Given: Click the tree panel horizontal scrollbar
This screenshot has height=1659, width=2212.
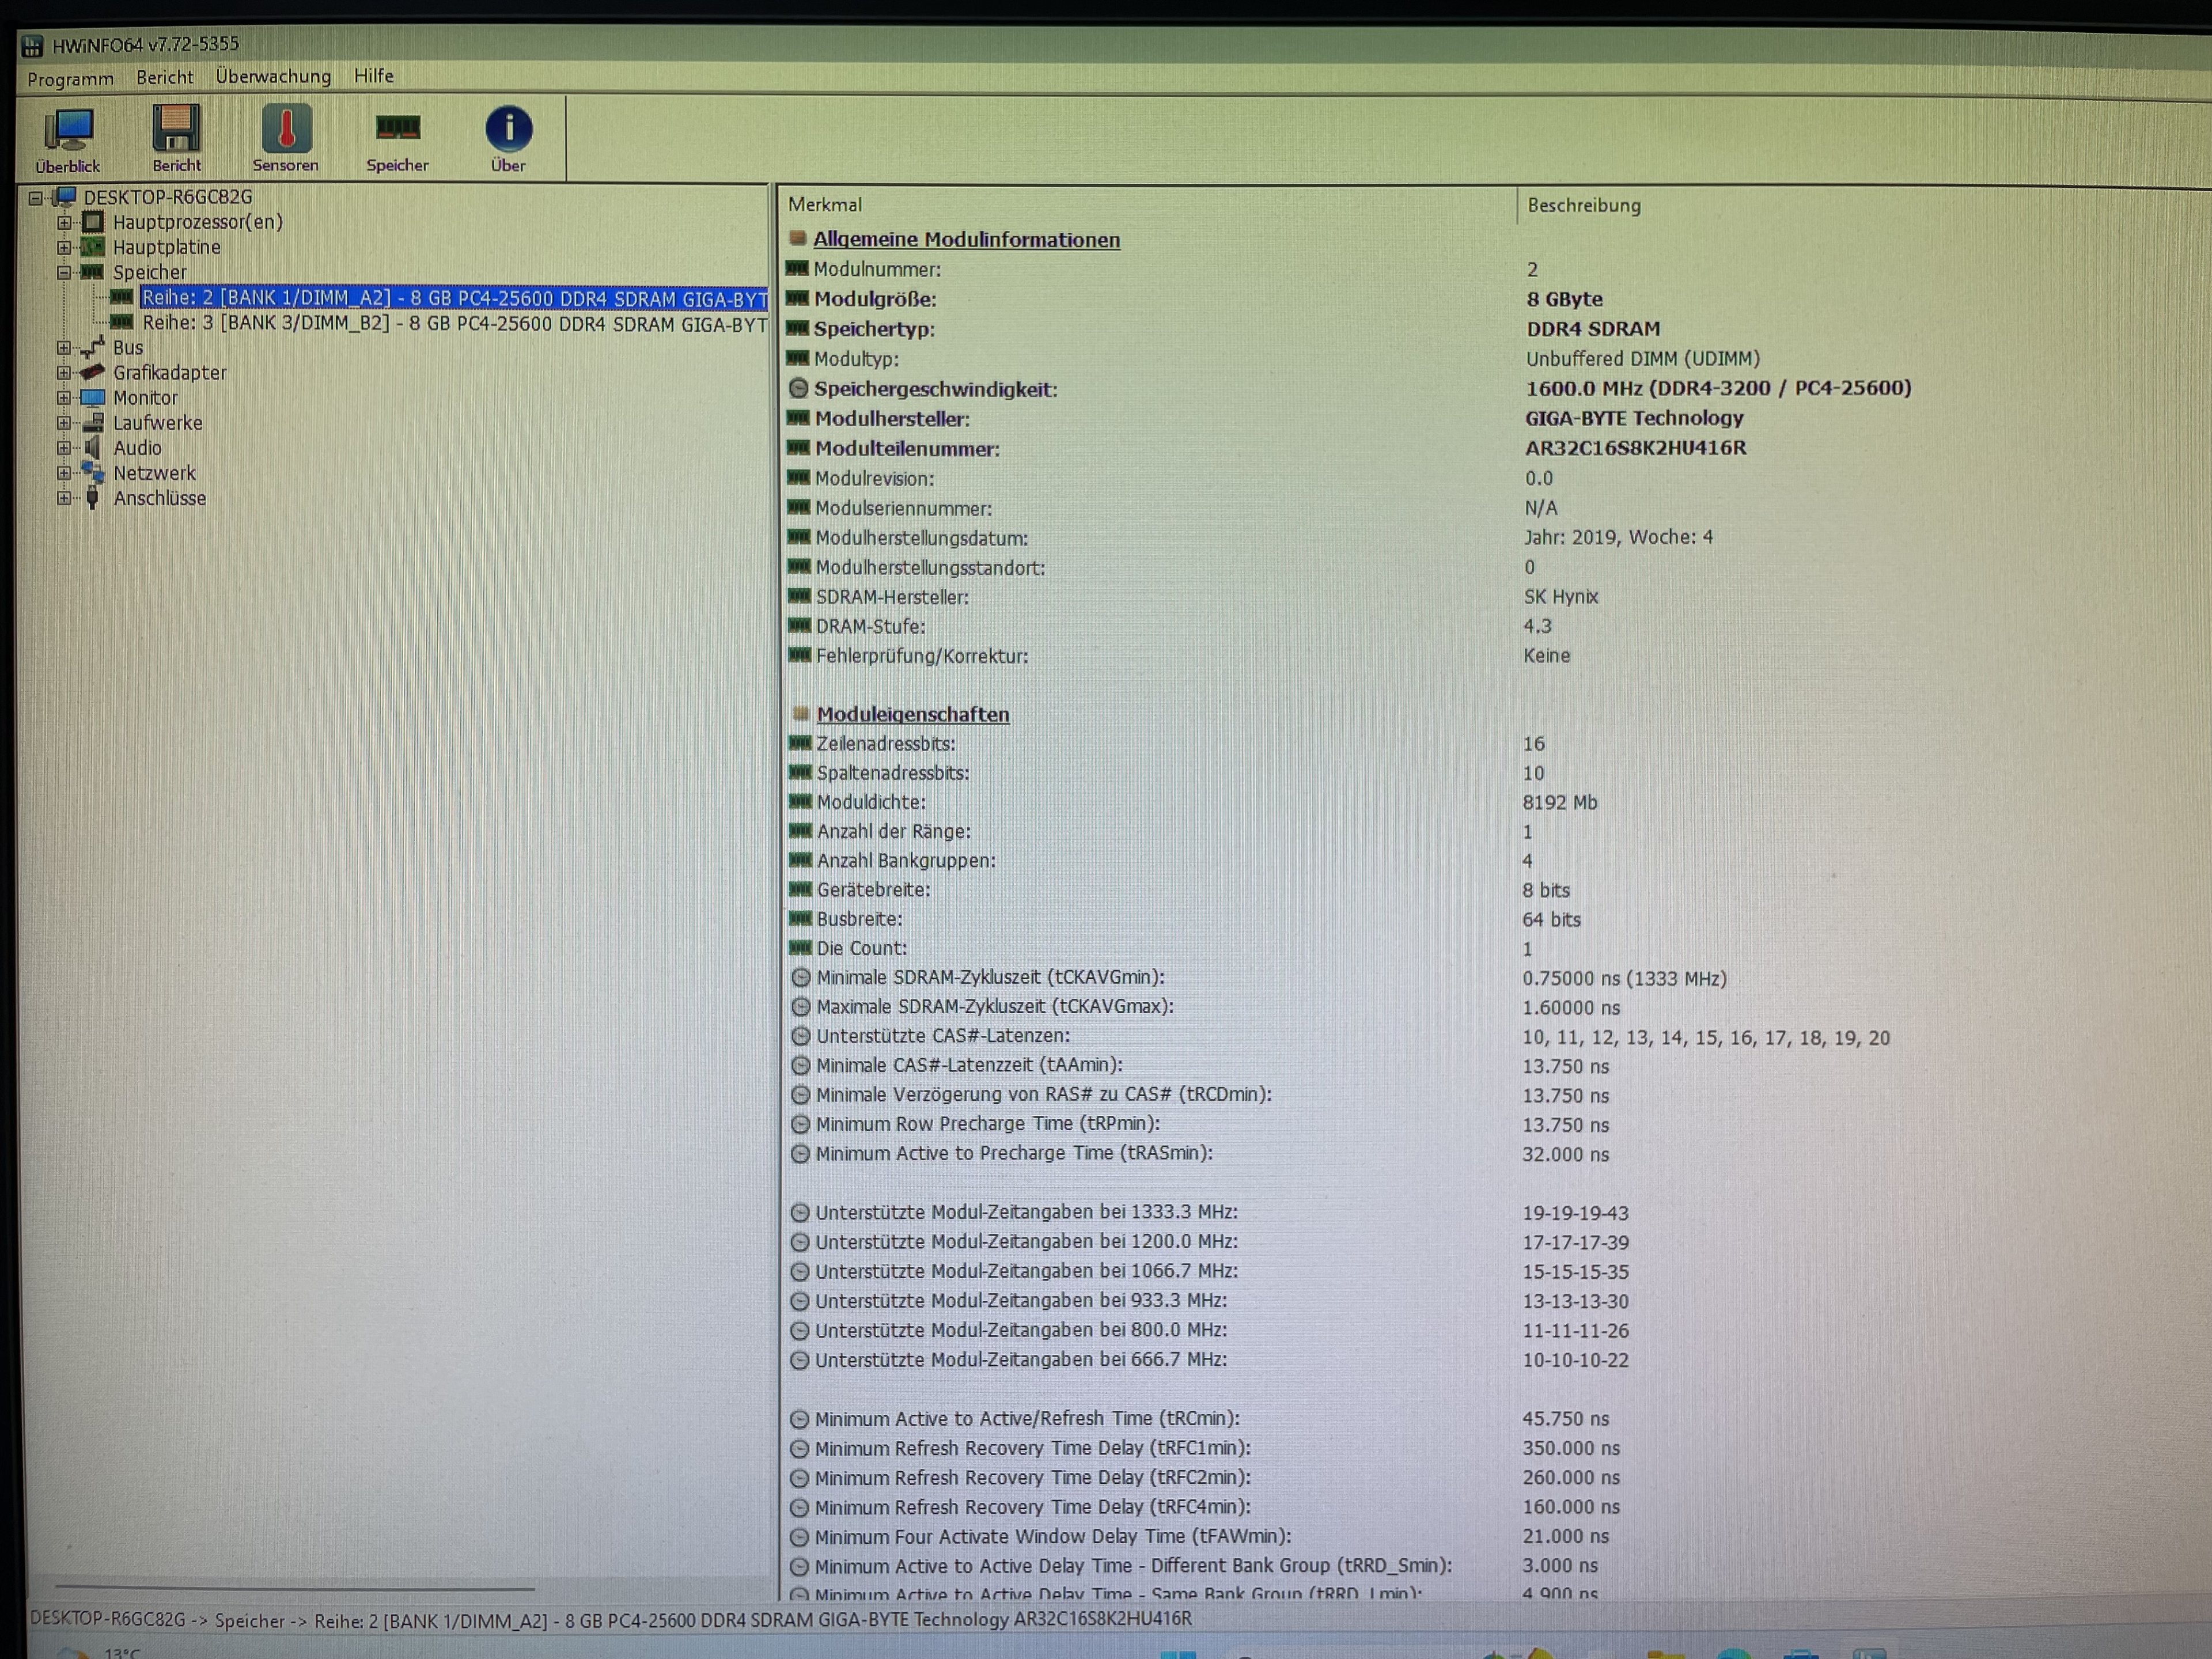Looking at the screenshot, I should [x=295, y=1587].
